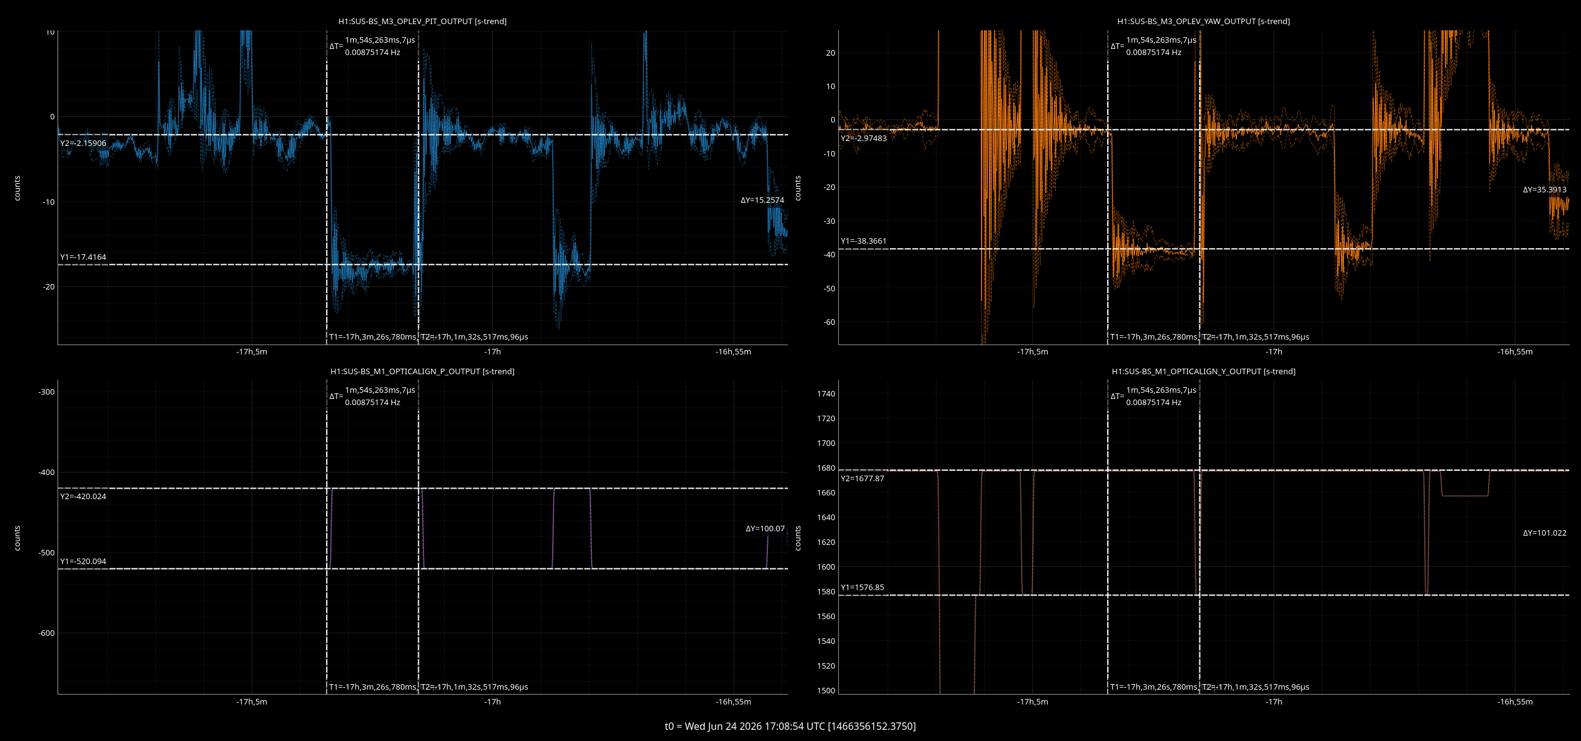Viewport: 1581px width, 741px height.
Task: Select the H1:SUS-BS_M1_OPTICALIGN_Y_OUTPUT title
Action: pos(1204,371)
